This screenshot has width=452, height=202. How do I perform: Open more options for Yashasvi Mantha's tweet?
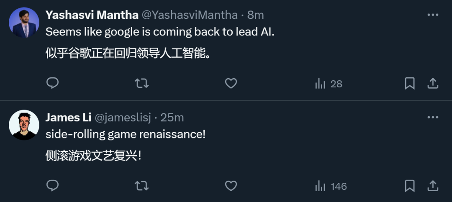[x=433, y=15]
